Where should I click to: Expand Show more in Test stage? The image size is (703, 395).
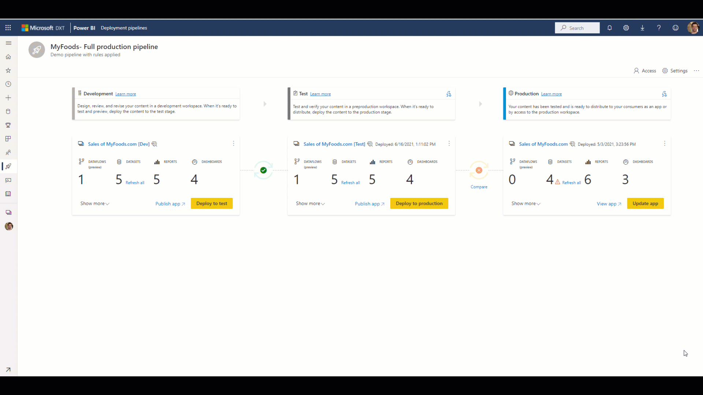pyautogui.click(x=309, y=203)
